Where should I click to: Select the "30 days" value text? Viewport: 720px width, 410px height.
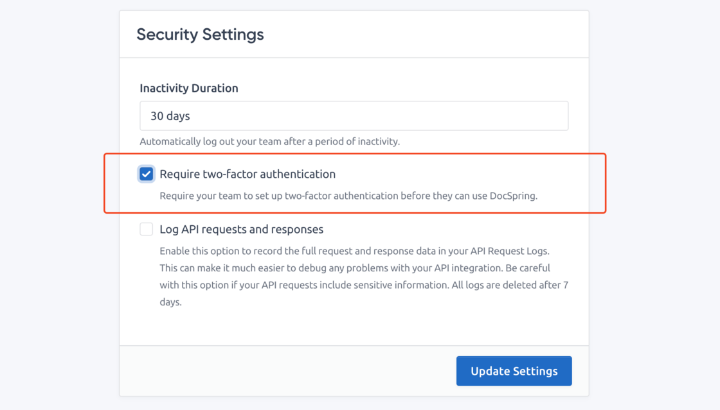(170, 116)
